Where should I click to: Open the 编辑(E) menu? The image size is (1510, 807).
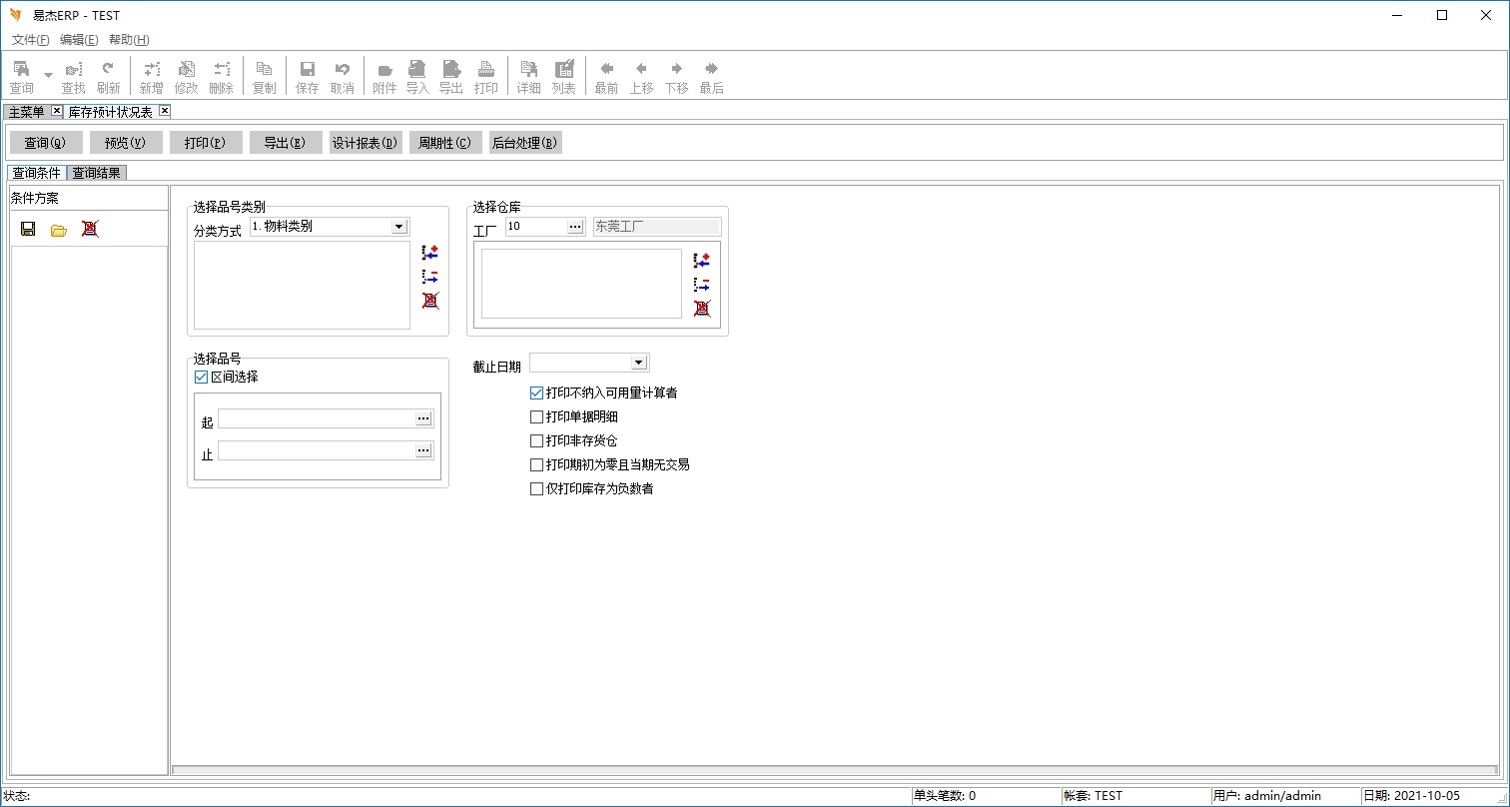(x=79, y=40)
